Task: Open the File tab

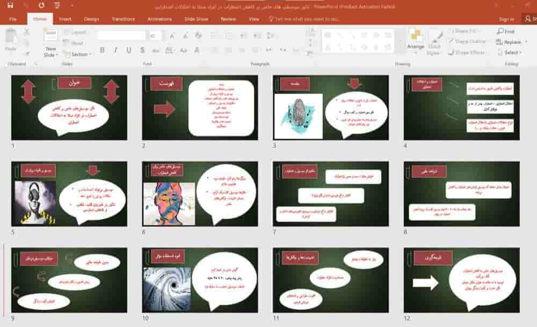Action: coord(13,19)
